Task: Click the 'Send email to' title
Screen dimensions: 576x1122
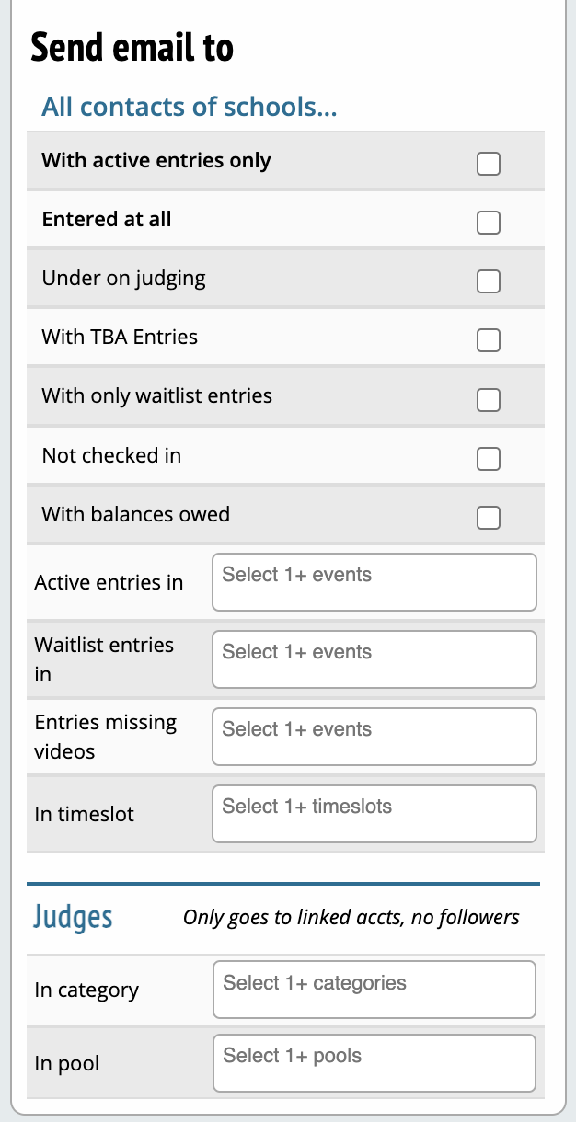Action: 132,47
